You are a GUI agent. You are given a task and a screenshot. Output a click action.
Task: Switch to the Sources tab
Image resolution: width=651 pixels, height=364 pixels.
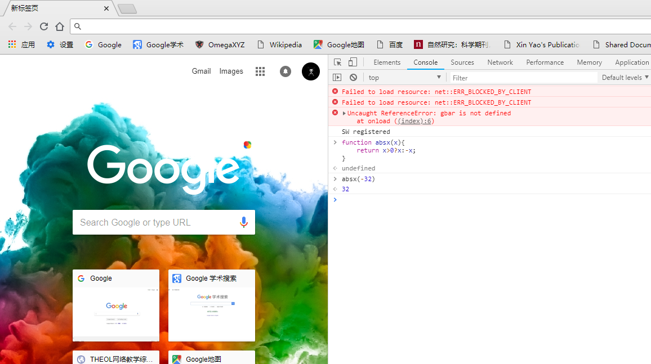point(462,62)
